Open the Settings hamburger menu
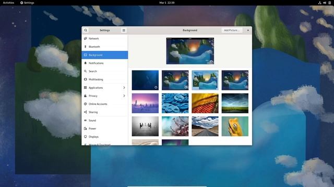Image resolution: width=334 pixels, height=187 pixels. click(x=124, y=30)
